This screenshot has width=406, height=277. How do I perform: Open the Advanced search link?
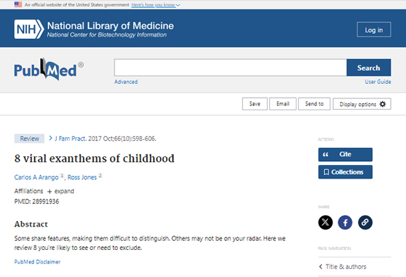(x=126, y=82)
